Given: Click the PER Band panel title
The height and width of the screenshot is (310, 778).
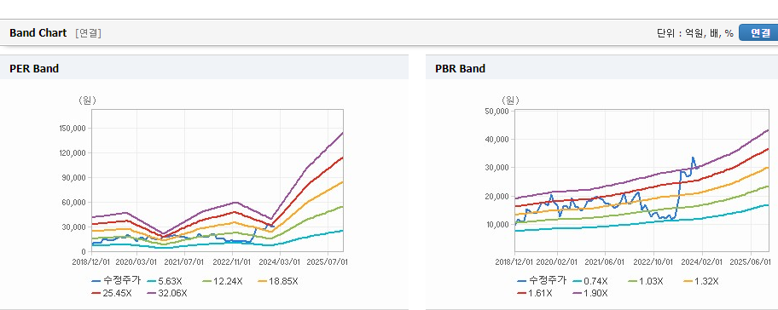Looking at the screenshot, I should 34,69.
